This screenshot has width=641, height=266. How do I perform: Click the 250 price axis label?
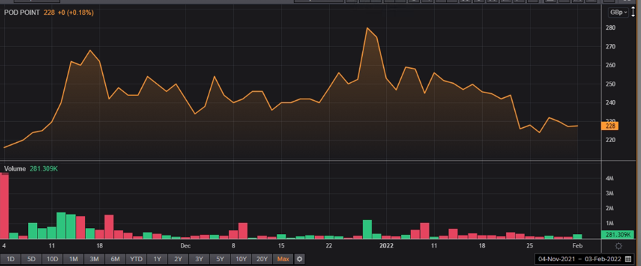tap(611, 84)
